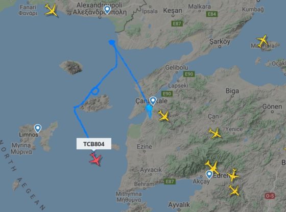This screenshot has width=286, height=212.
Task: Click the blue track start blob near Alexandroupoli coast
Action: [112, 43]
